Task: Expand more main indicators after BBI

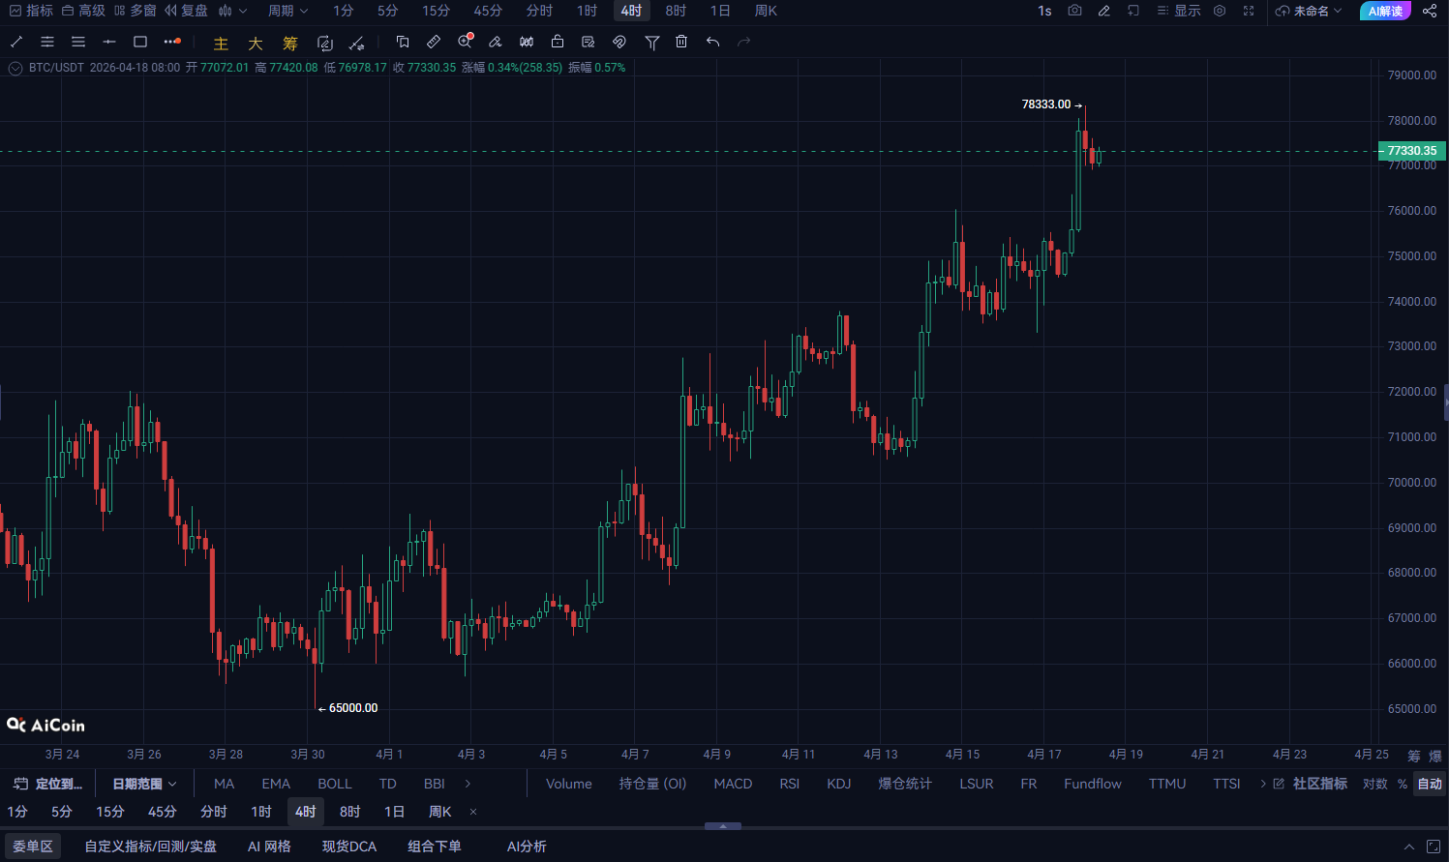Action: (468, 784)
